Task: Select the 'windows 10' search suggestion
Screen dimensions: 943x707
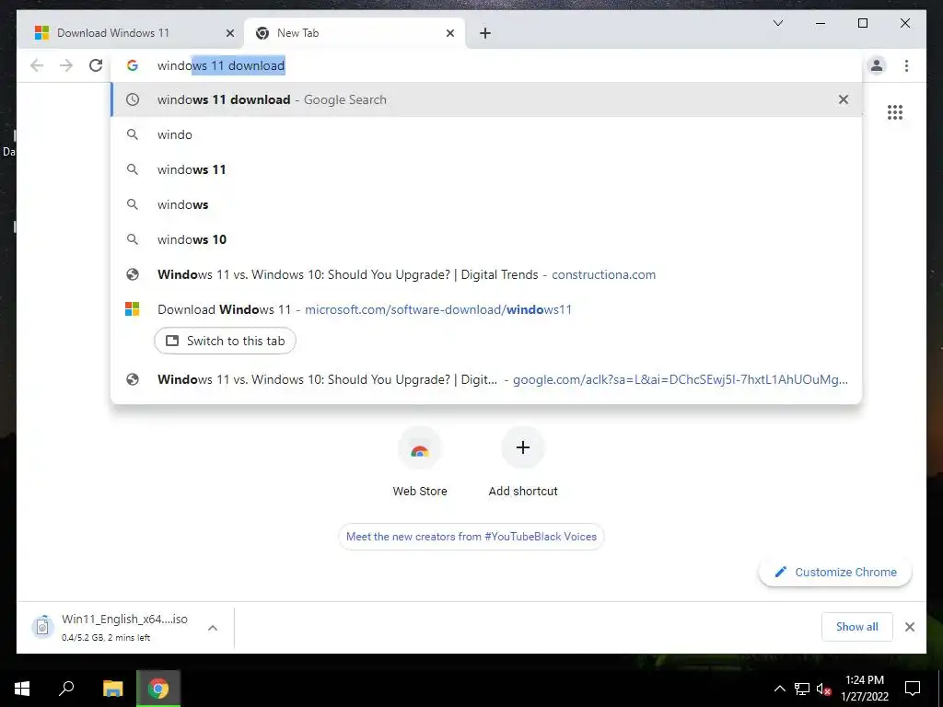Action: [x=486, y=239]
